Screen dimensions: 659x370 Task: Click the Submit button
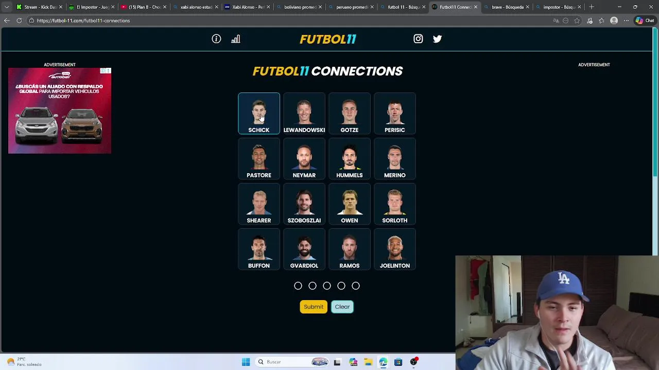click(314, 307)
